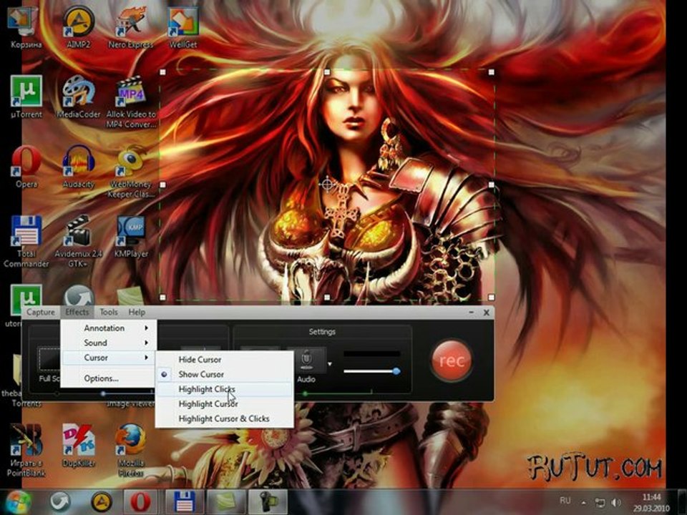Switch to Opera in the taskbar
687x515 pixels.
(141, 502)
